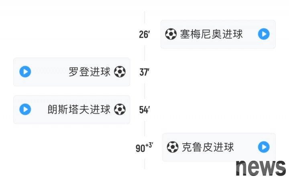The height and width of the screenshot is (178, 289).
Task: Click the soccer ball icon beside 塞梅尼奥进球
Action: [171, 34]
